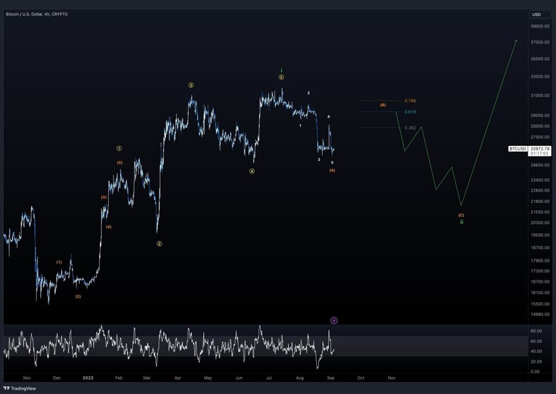Image resolution: width=556 pixels, height=394 pixels.
Task: Click the candle countdown 01:17:03
Action: (x=540, y=154)
